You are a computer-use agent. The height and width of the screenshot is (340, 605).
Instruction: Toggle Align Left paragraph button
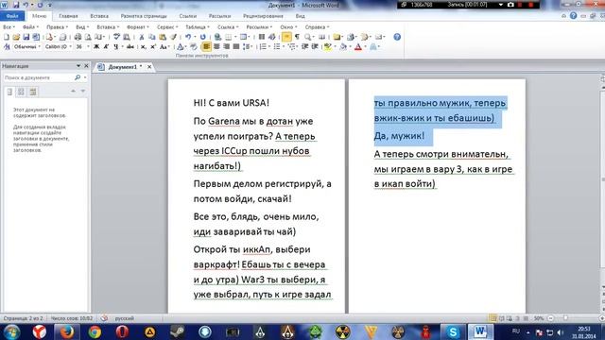click(x=207, y=46)
